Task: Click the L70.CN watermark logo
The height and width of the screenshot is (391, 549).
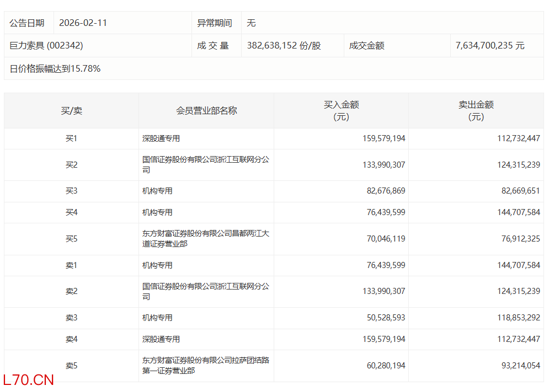Action: pyautogui.click(x=29, y=380)
